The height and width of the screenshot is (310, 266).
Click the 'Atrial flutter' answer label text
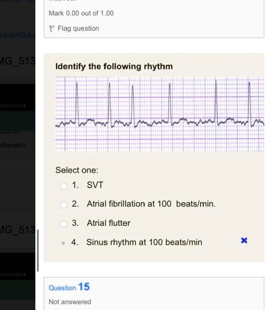coord(108,223)
